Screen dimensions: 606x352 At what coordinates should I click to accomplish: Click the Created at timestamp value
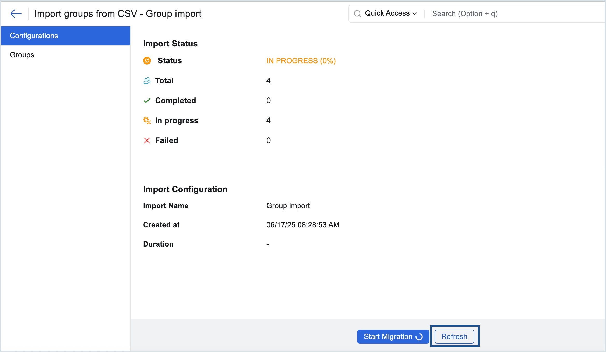(x=303, y=225)
